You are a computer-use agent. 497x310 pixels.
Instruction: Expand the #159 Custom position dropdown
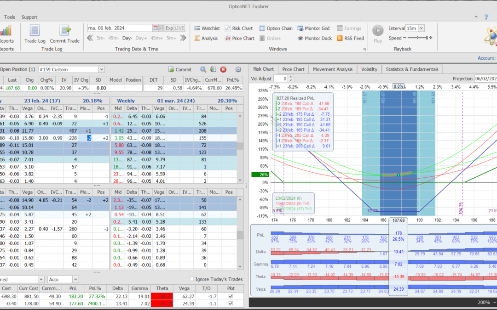click(101, 69)
